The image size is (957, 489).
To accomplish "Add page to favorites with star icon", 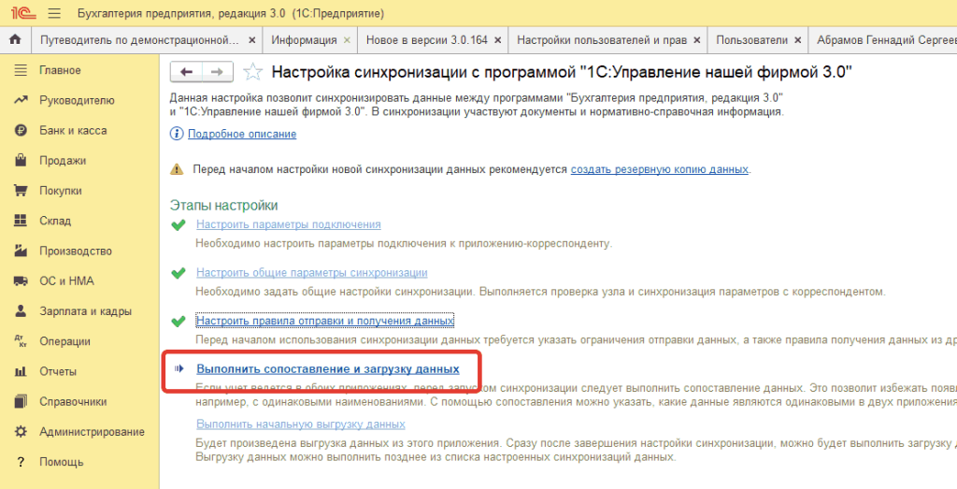I will point(252,72).
